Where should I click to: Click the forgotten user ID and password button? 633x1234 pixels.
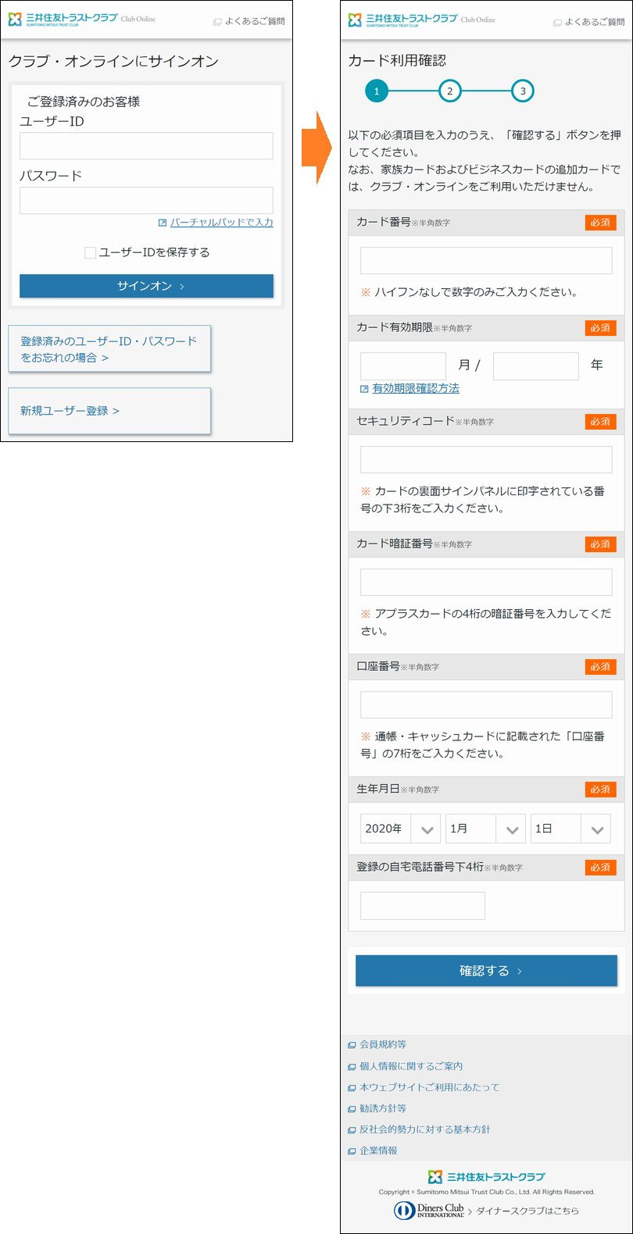point(109,349)
